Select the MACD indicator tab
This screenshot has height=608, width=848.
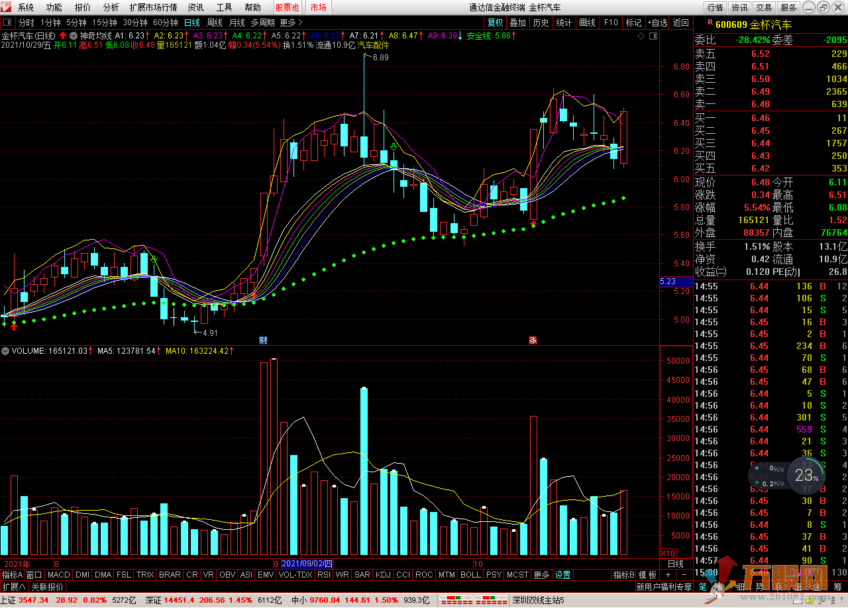pos(58,575)
